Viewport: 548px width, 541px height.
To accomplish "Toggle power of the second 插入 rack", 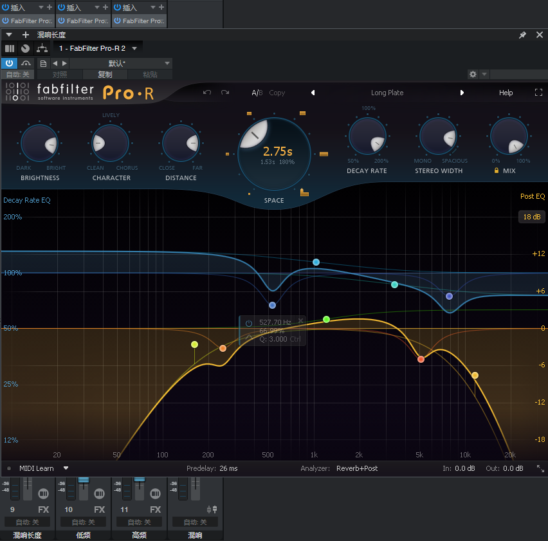I will tap(61, 7).
